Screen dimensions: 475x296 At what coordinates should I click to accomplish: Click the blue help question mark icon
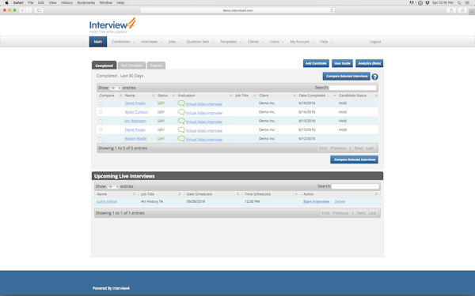(374, 77)
